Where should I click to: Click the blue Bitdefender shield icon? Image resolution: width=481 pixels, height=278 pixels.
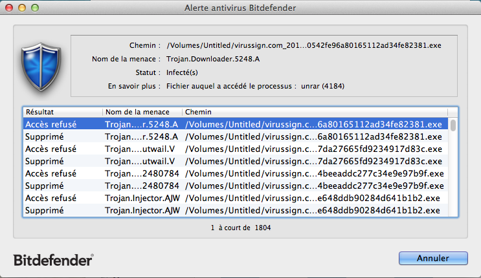(41, 67)
